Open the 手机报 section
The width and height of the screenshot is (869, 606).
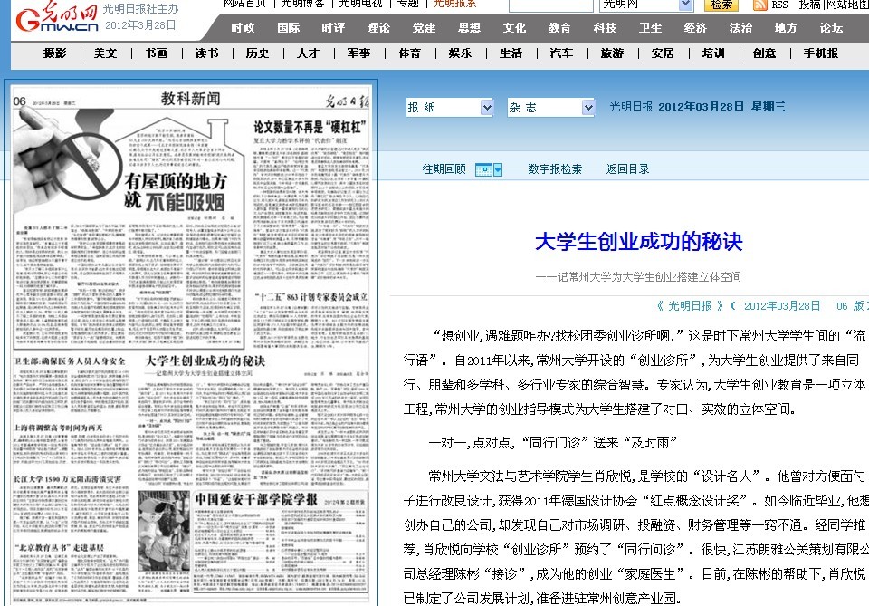point(820,53)
